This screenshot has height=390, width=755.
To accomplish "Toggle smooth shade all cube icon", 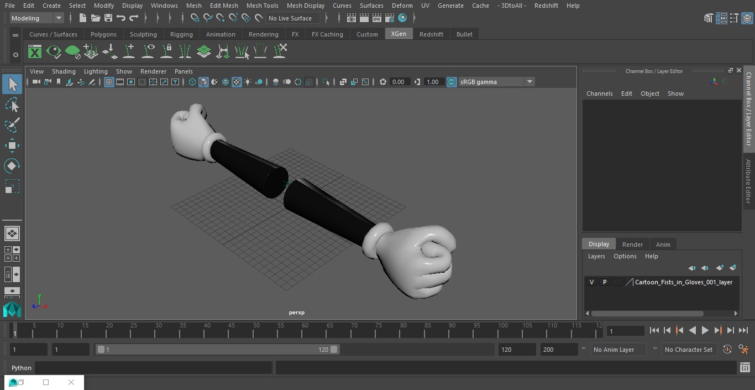I will click(x=203, y=82).
